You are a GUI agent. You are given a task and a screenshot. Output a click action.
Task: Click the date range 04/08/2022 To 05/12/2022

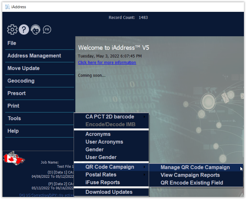tap(52, 177)
